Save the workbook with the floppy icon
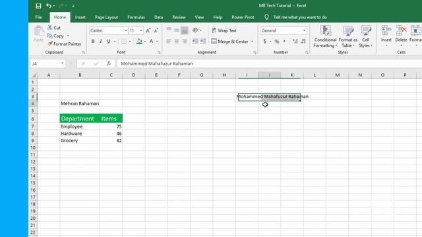The image size is (422, 237). click(x=38, y=6)
